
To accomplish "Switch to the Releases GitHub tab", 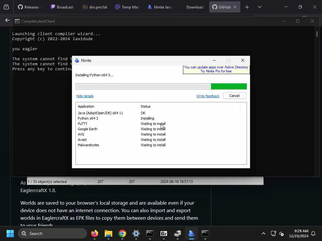I will tap(30, 7).
